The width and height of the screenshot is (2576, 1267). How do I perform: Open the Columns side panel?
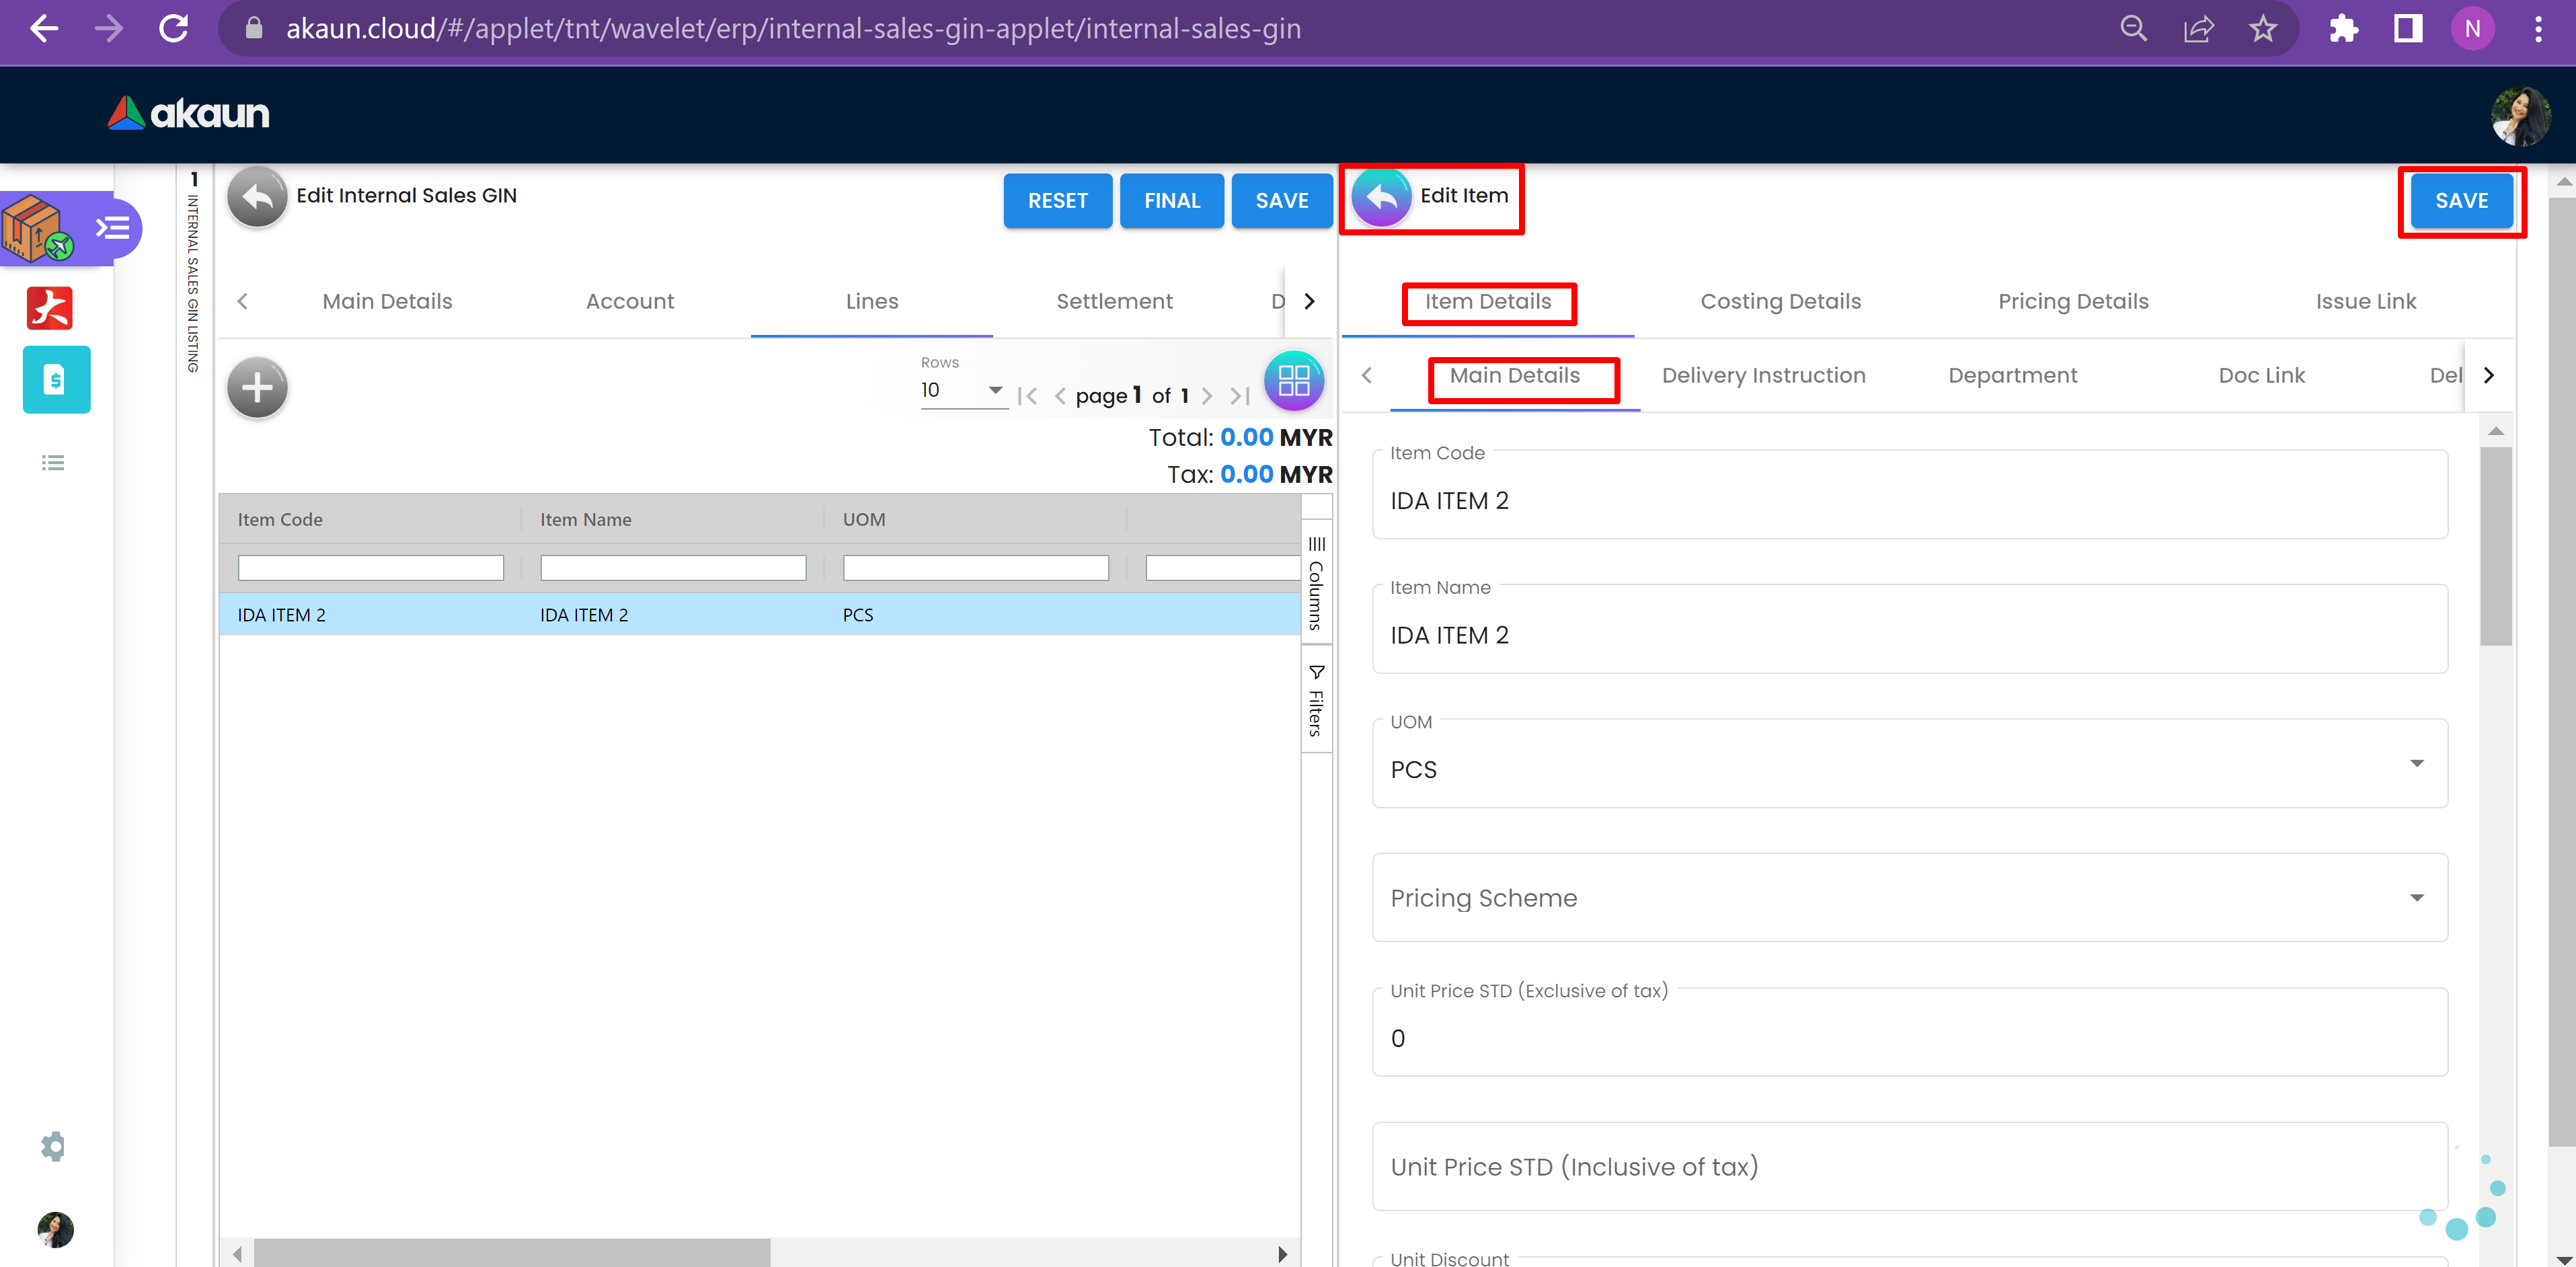pos(1316,583)
